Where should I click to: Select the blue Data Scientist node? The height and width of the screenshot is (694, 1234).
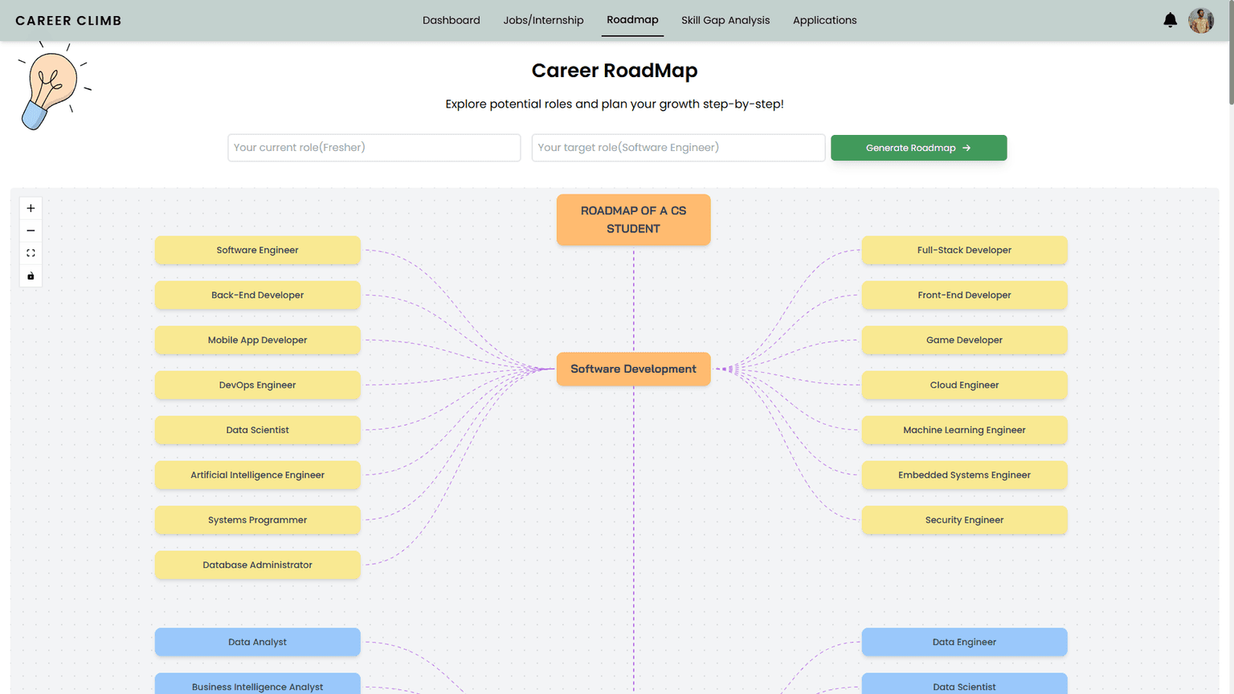coord(965,684)
